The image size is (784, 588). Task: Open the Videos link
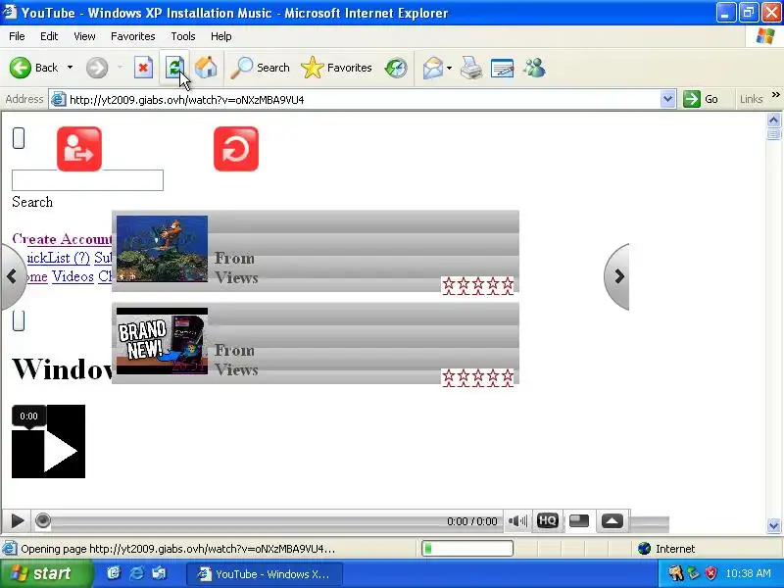pyautogui.click(x=73, y=276)
